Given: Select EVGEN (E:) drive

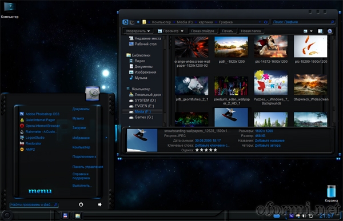Looking at the screenshot, I should [x=142, y=106].
